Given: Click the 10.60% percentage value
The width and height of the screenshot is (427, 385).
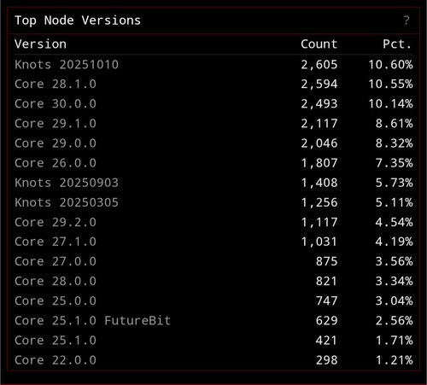Looking at the screenshot, I should (390, 65).
